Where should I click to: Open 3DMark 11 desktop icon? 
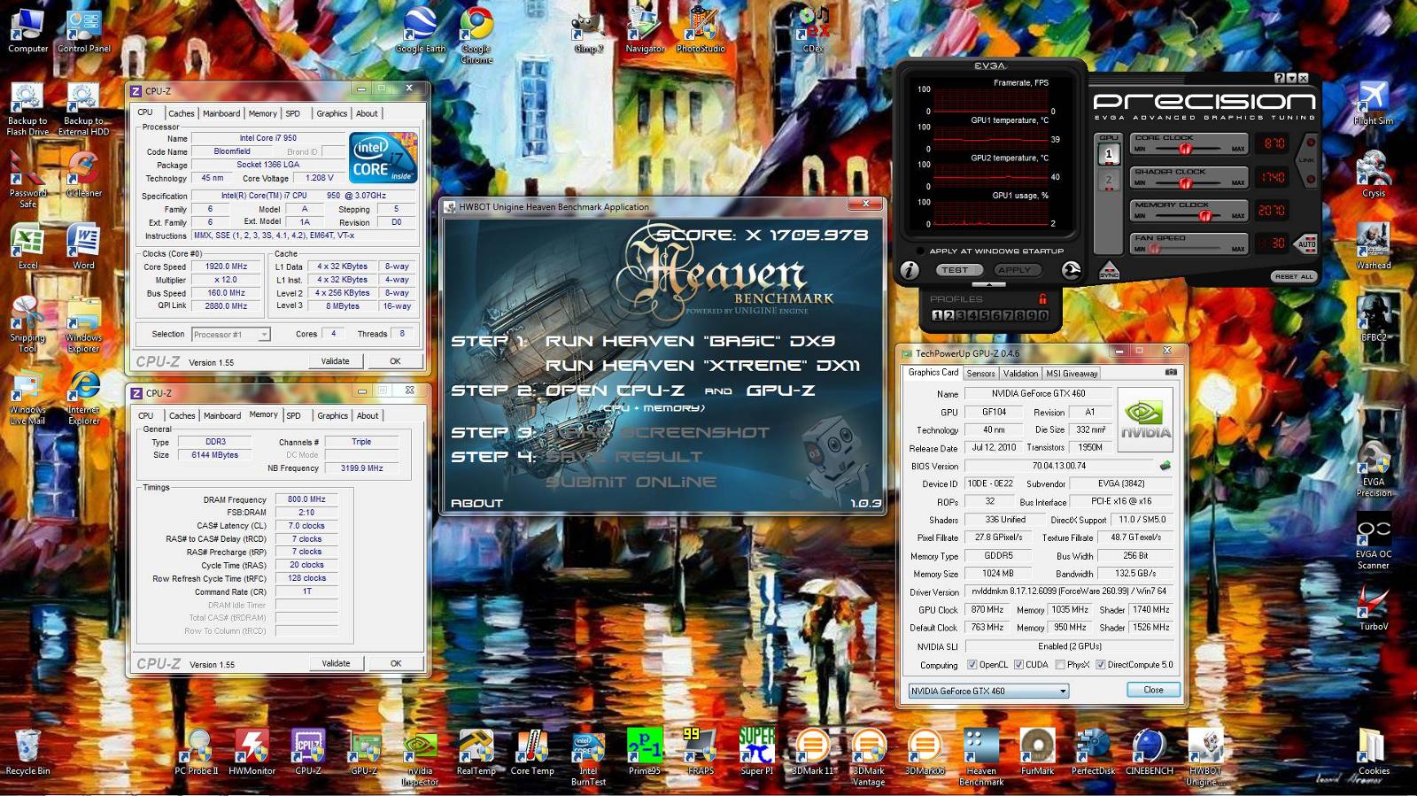(813, 753)
